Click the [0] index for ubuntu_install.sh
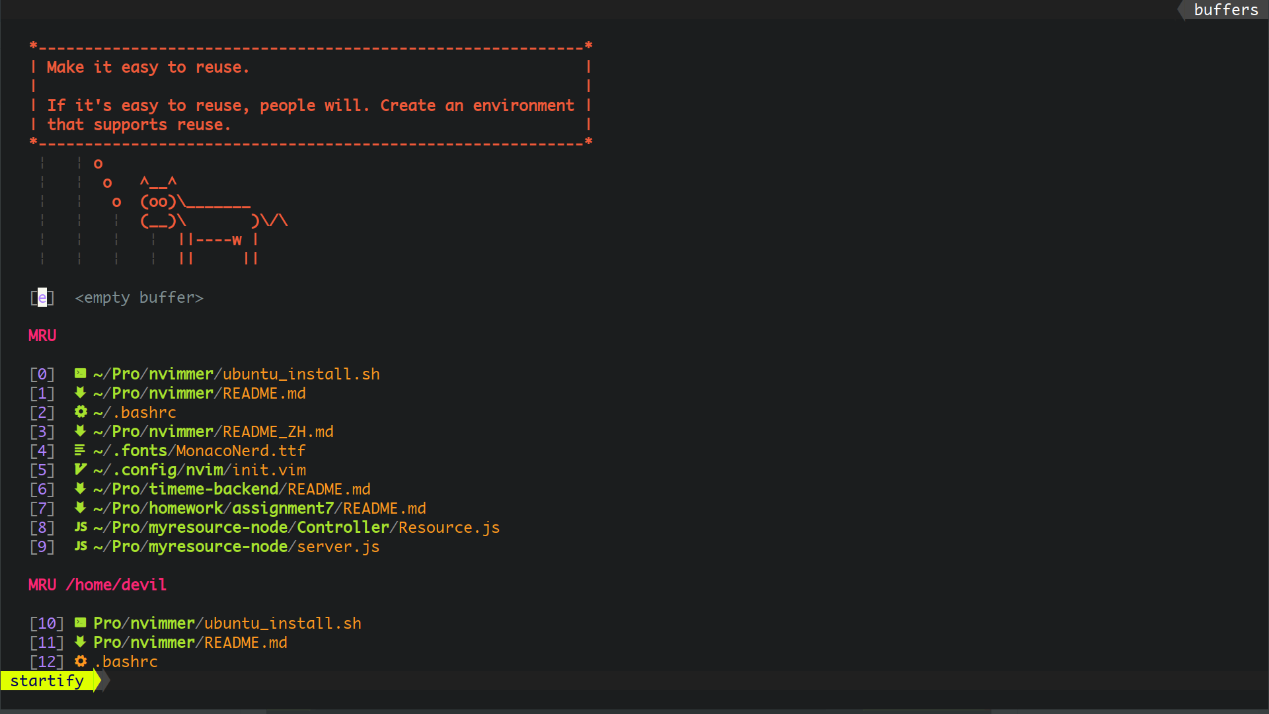Screen dimensions: 1269x714 tap(42, 374)
